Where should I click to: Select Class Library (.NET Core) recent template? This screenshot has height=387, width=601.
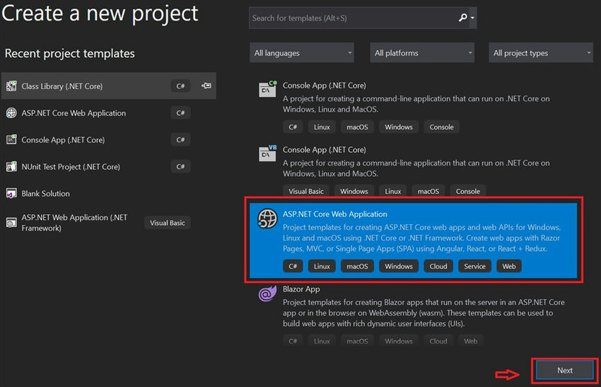109,86
